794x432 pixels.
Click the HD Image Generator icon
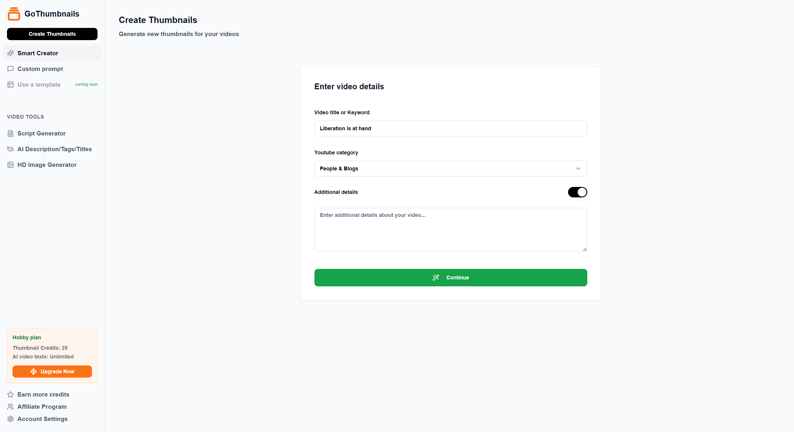click(10, 165)
